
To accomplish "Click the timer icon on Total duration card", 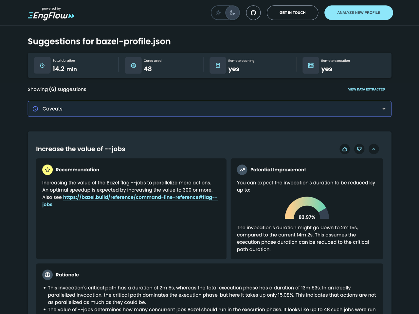I will coord(42,65).
